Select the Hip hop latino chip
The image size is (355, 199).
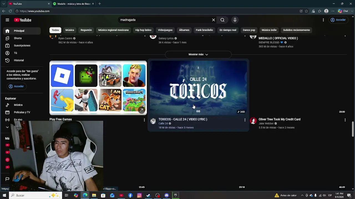[143, 30]
